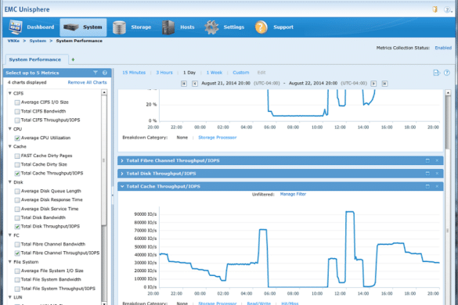This screenshot has width=458, height=305.
Task: Close the Total Cache Throughput chart
Action: 437,186
